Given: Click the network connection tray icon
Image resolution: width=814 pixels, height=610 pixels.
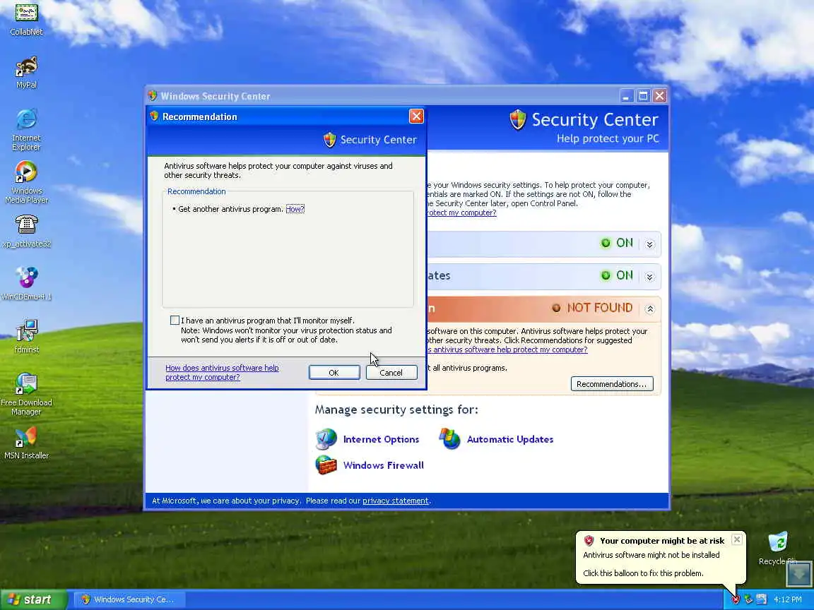Looking at the screenshot, I should coord(748,599).
